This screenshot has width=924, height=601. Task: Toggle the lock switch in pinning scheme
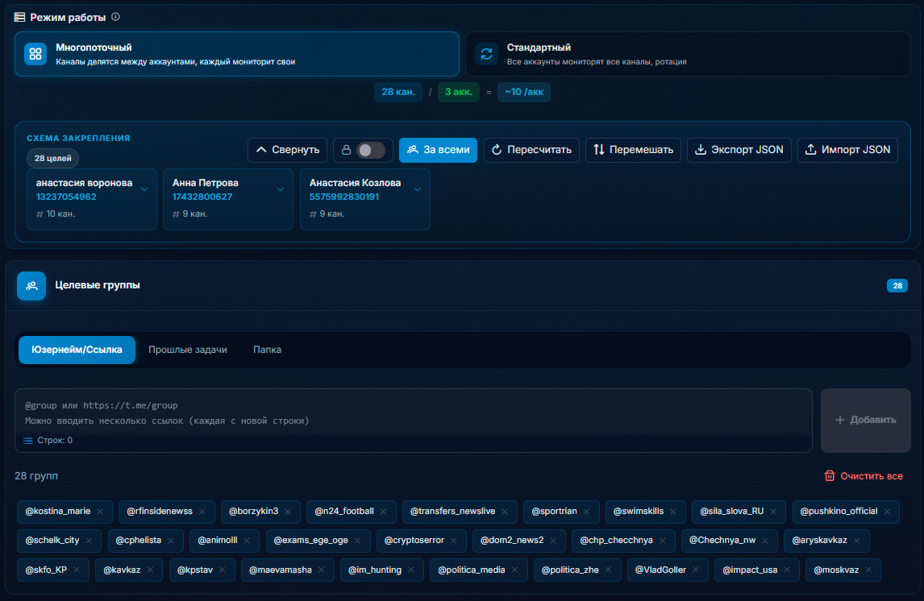(x=371, y=150)
